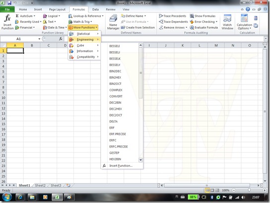Select the CONVERT function from list
This screenshot has width=270, height=203.
[116, 96]
